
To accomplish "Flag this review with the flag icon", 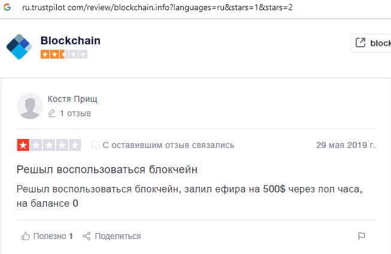I will pyautogui.click(x=361, y=236).
